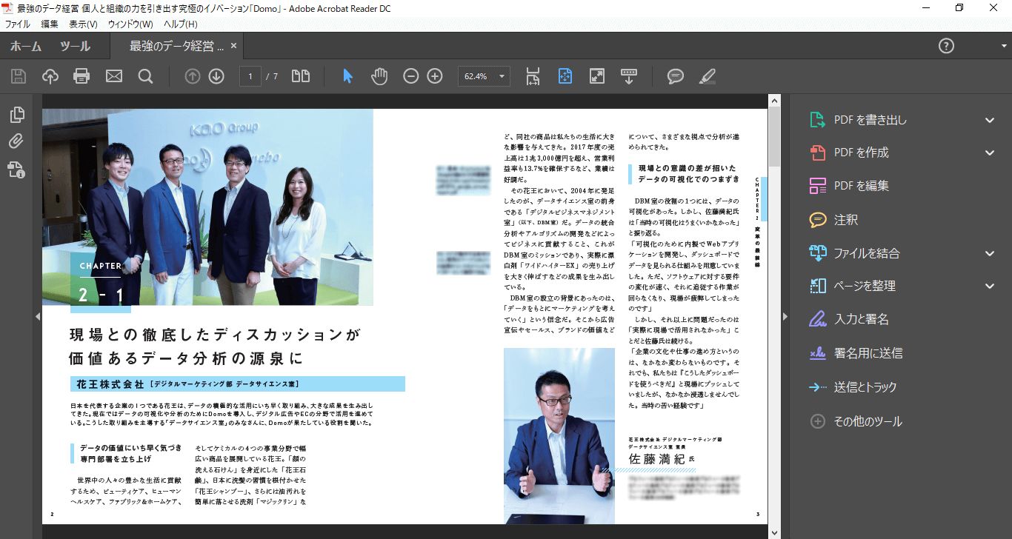Print the document
The width and height of the screenshot is (1012, 539).
click(x=81, y=76)
